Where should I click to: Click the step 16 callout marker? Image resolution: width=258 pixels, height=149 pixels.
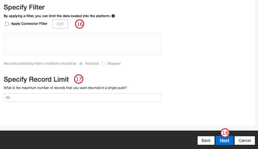pyautogui.click(x=80, y=24)
